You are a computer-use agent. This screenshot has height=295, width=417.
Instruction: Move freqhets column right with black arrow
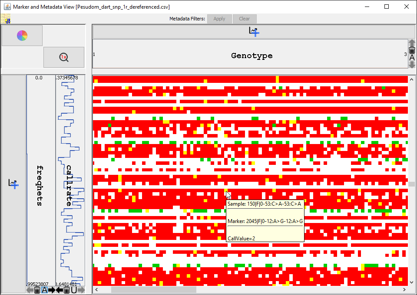point(52,290)
